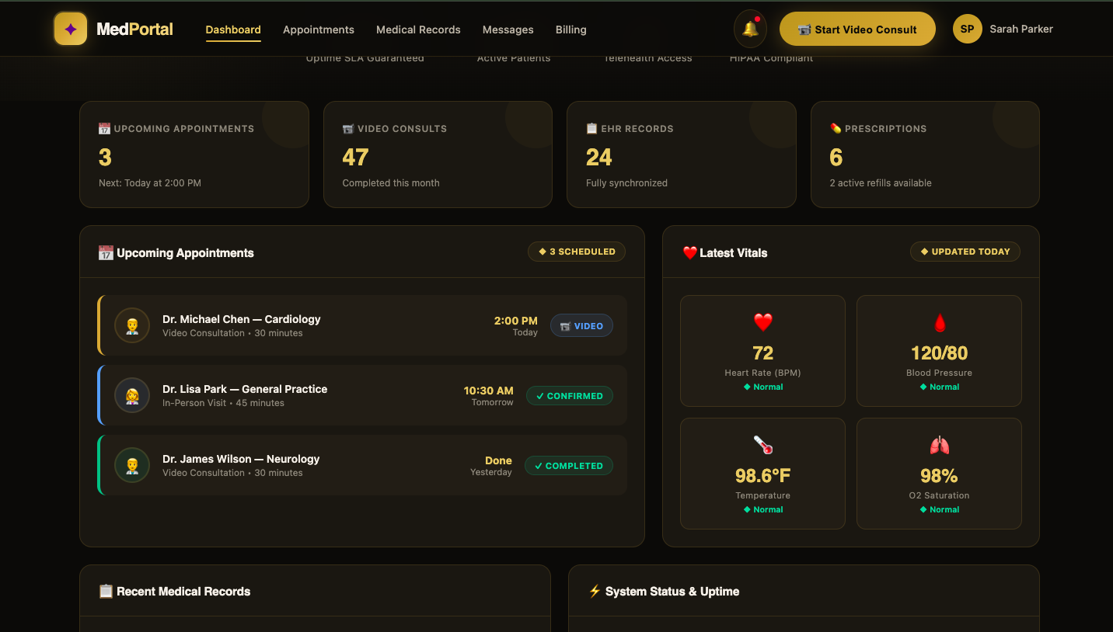
Task: Click camera icon in Video Consults stat card
Action: coord(348,128)
